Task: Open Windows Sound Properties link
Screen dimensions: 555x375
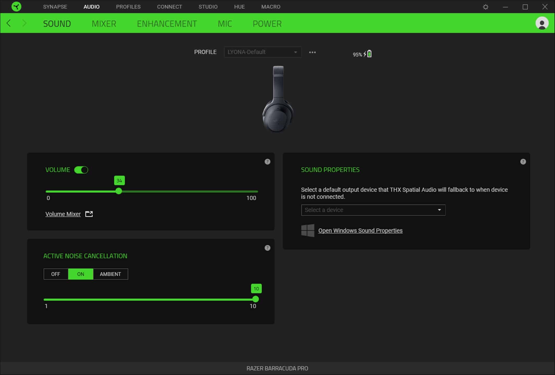Action: point(360,230)
